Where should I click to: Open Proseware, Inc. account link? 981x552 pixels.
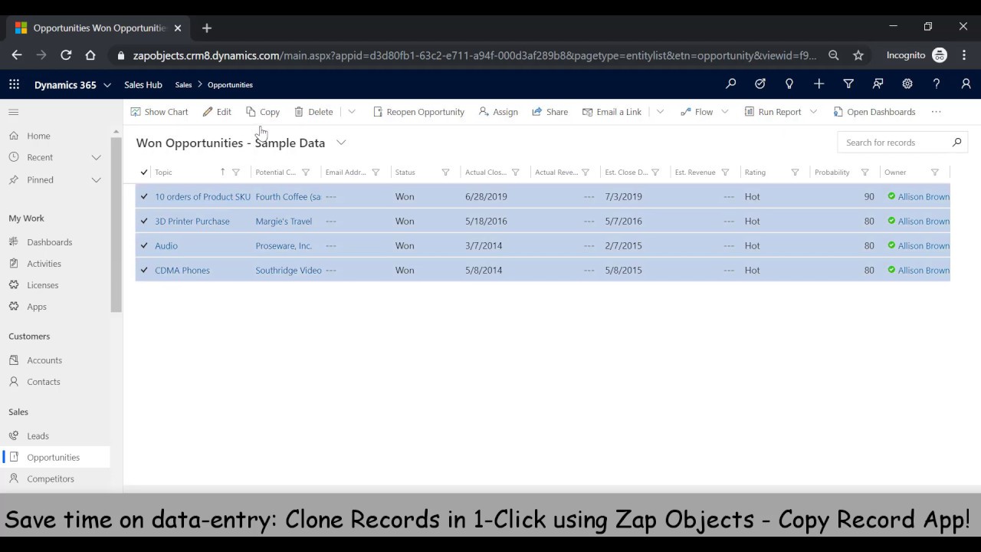284,245
